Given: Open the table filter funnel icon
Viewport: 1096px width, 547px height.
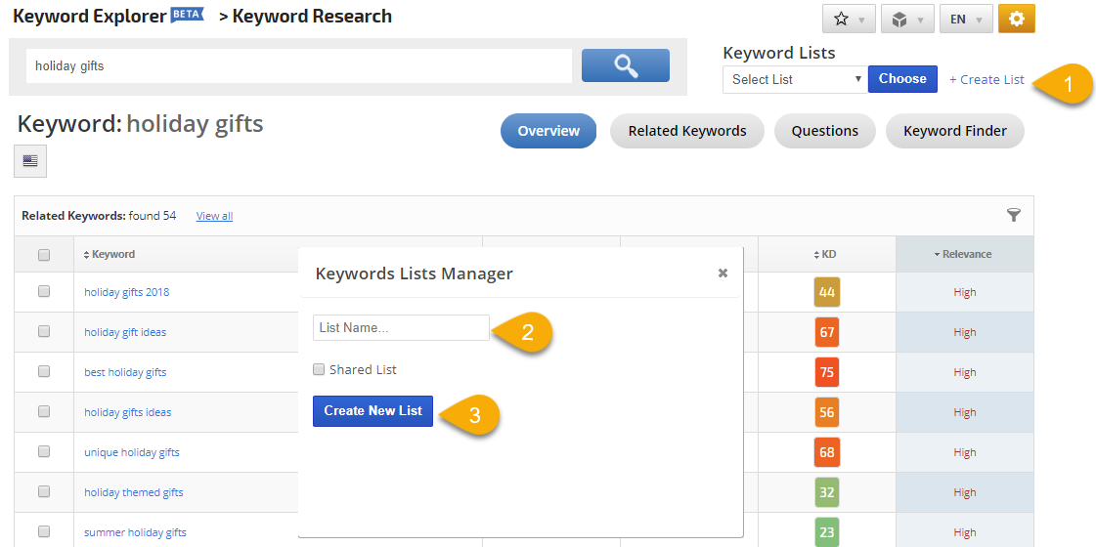Looking at the screenshot, I should [x=1013, y=215].
